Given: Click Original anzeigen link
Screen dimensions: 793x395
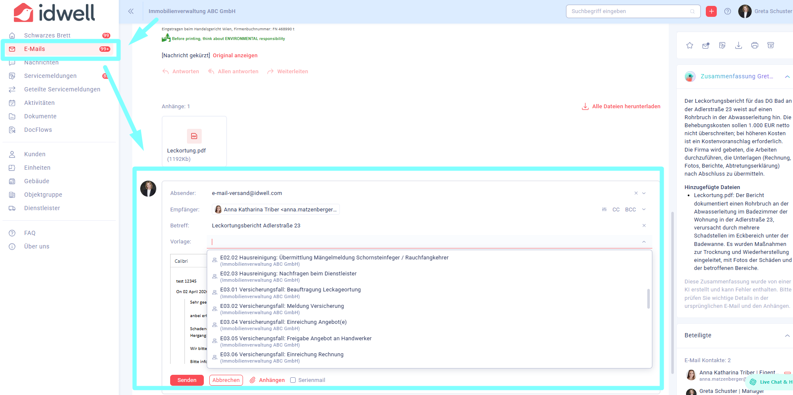Looking at the screenshot, I should tap(235, 56).
